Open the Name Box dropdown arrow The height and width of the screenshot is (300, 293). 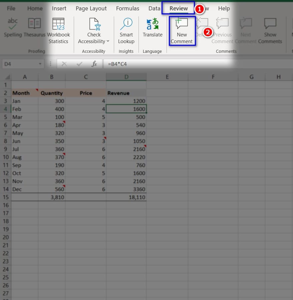pos(40,64)
